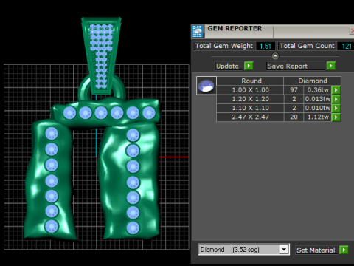Click the green arrow for the 2.47 X 2.47 row
This screenshot has width=354, height=266.
click(x=336, y=117)
